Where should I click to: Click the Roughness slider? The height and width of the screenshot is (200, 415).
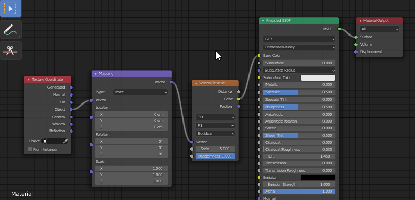(299, 107)
